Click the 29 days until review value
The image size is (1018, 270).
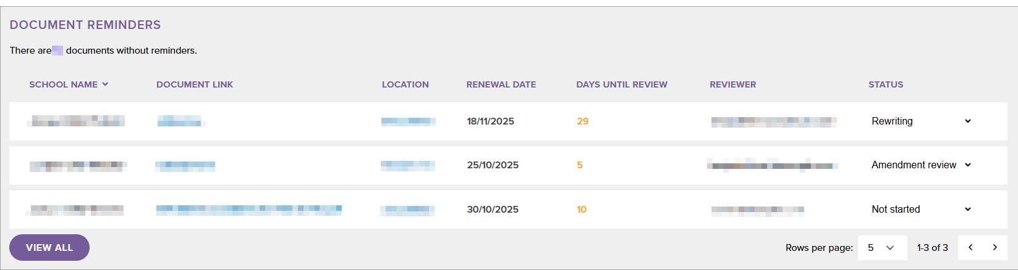tap(582, 121)
